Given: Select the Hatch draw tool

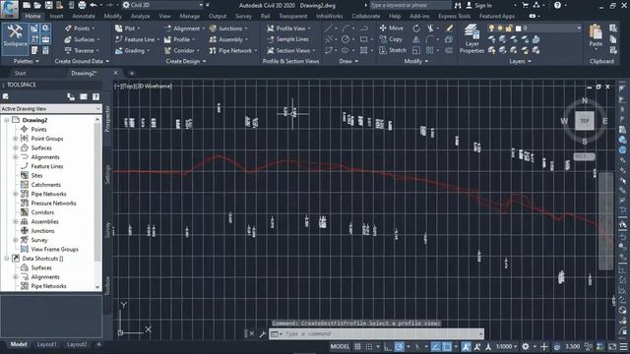Looking at the screenshot, I should coord(363,50).
